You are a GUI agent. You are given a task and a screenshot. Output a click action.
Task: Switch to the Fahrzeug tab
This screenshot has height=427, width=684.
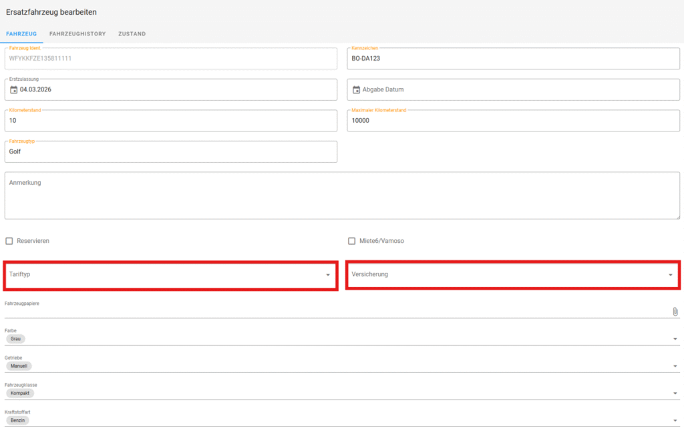click(21, 33)
